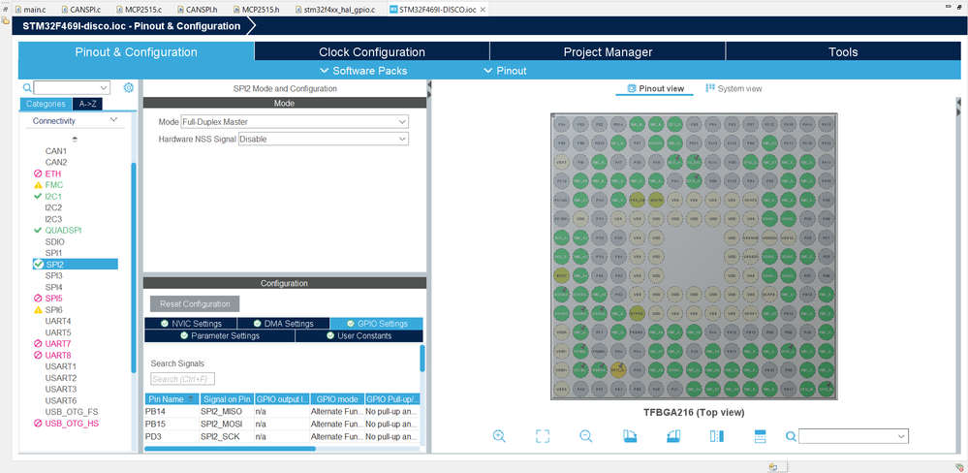Click the Search Signals input field

tap(183, 379)
